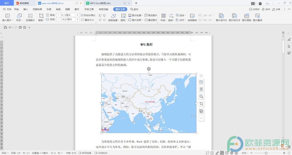Image resolution: width=292 pixels, height=155 pixels.
Task: Click the Undo arrow icon
Action: (10, 28)
